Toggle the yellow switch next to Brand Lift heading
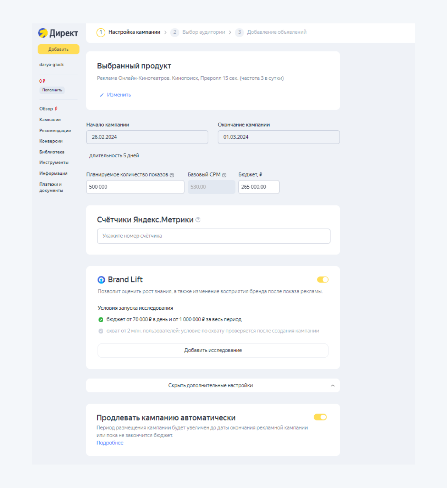Viewport: 447px width, 488px height. (x=322, y=280)
